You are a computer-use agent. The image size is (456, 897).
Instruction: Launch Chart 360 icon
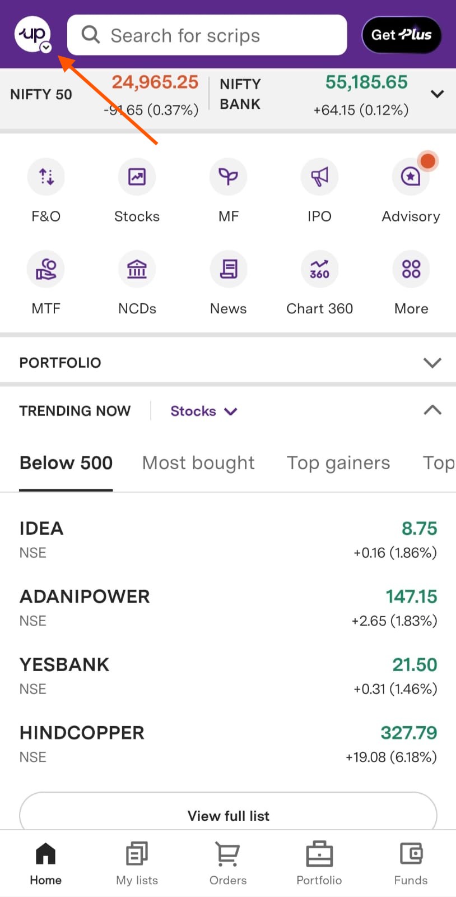tap(319, 270)
